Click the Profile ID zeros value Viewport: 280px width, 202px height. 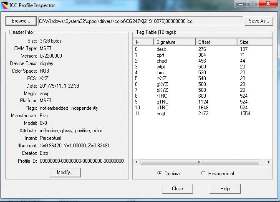[82, 161]
